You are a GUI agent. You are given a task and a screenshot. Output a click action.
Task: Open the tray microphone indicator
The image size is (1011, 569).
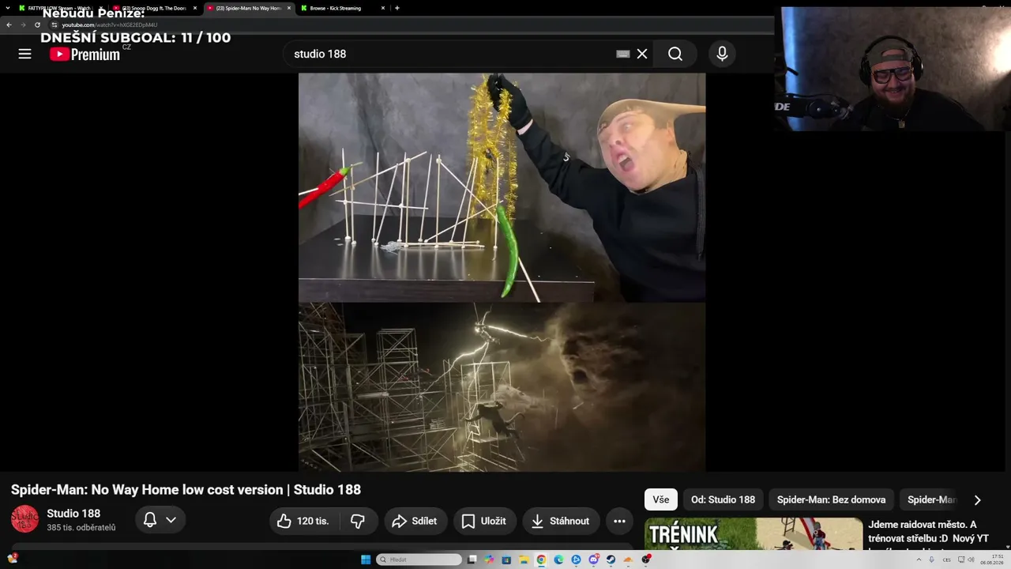(930, 560)
